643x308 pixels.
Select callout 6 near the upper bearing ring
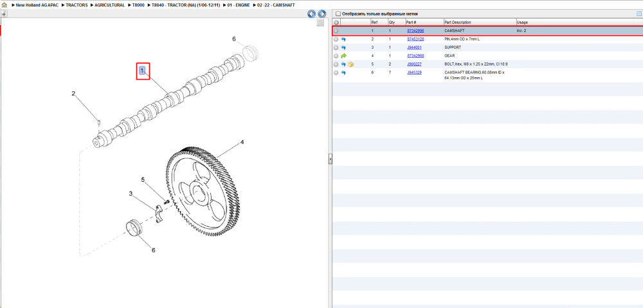tap(234, 39)
